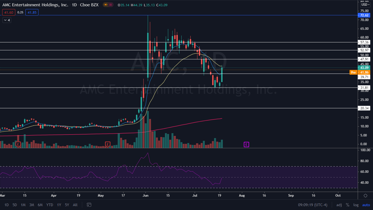Click the May earnings E marker
The height and width of the screenshot is (210, 373).
click(108, 144)
